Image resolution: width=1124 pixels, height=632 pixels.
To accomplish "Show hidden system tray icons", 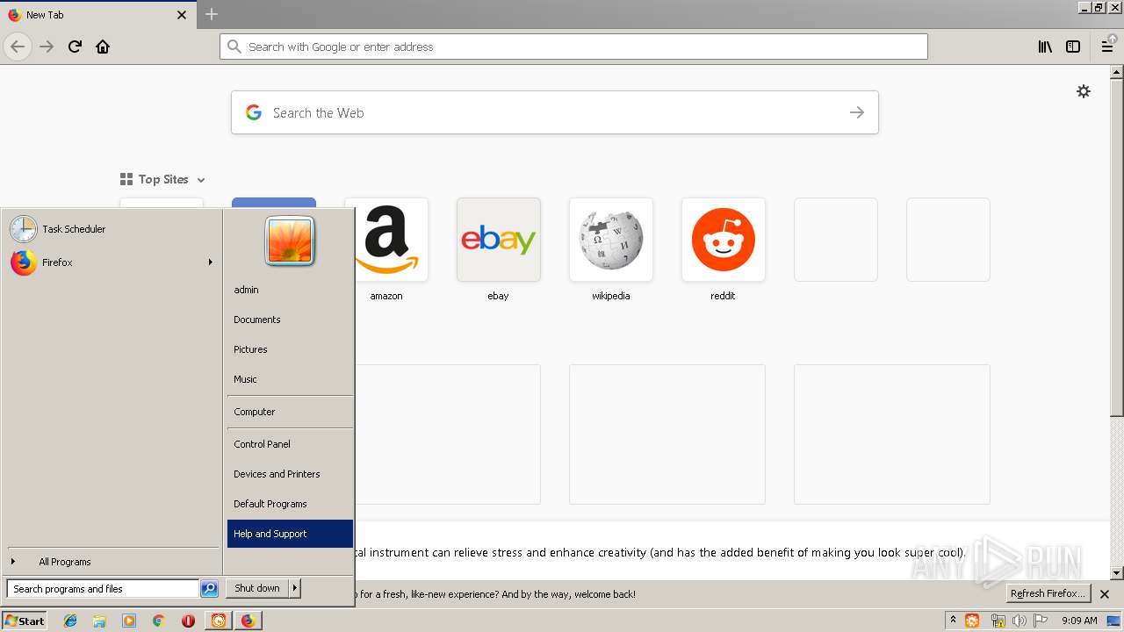I will (953, 621).
